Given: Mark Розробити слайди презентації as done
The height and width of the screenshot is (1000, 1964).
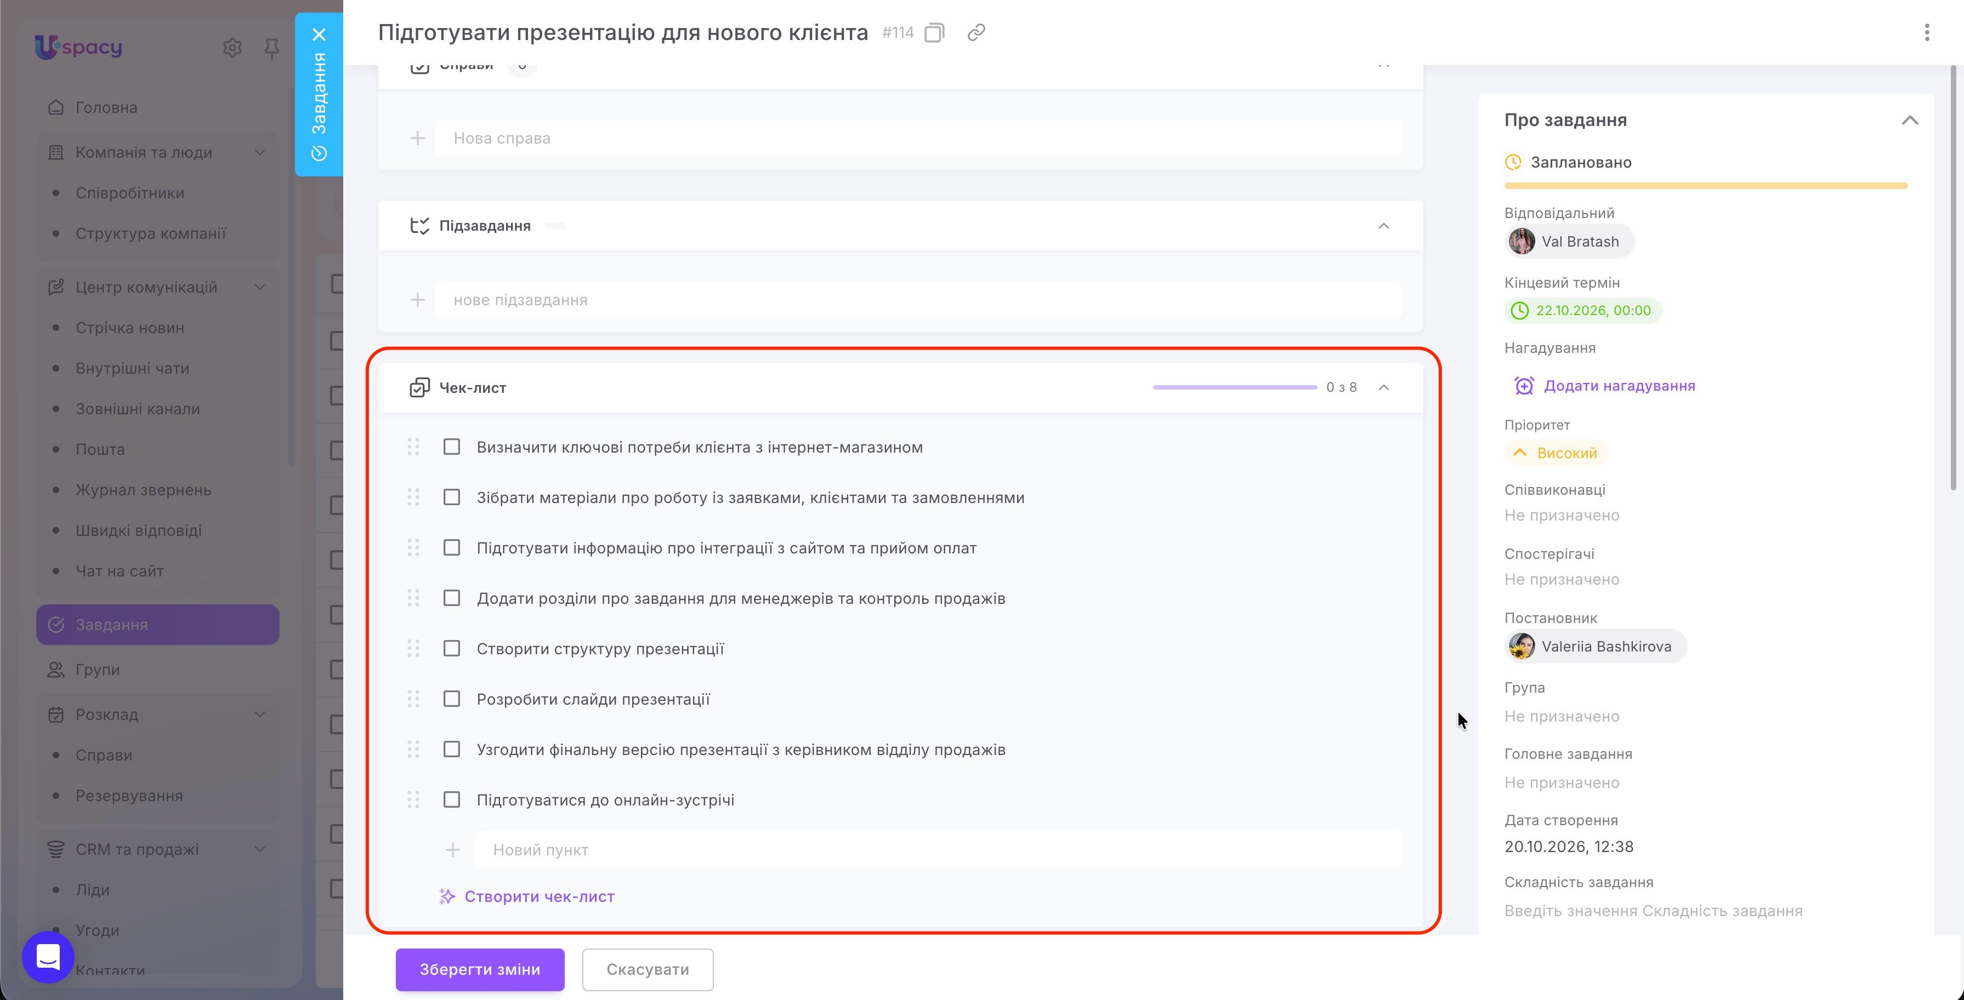Looking at the screenshot, I should click(451, 699).
